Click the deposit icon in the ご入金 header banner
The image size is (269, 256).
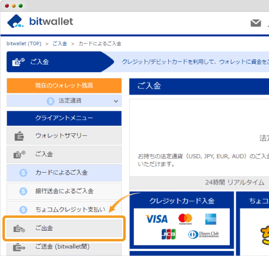coord(19,62)
